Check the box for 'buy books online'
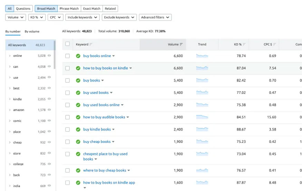 point(67,56)
